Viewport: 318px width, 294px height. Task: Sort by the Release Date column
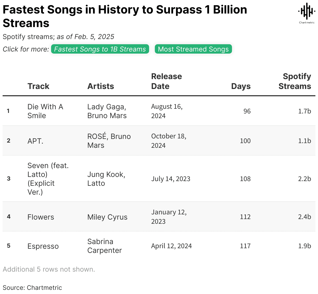[167, 81]
